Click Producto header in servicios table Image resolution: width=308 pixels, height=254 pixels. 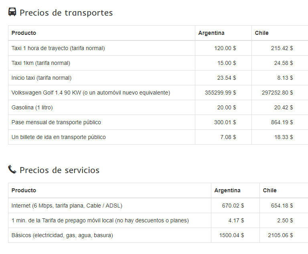point(24,190)
